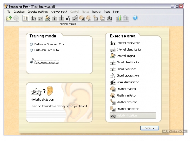Click the blue help question mark icon
This screenshot has width=190, height=141.
point(135,18)
